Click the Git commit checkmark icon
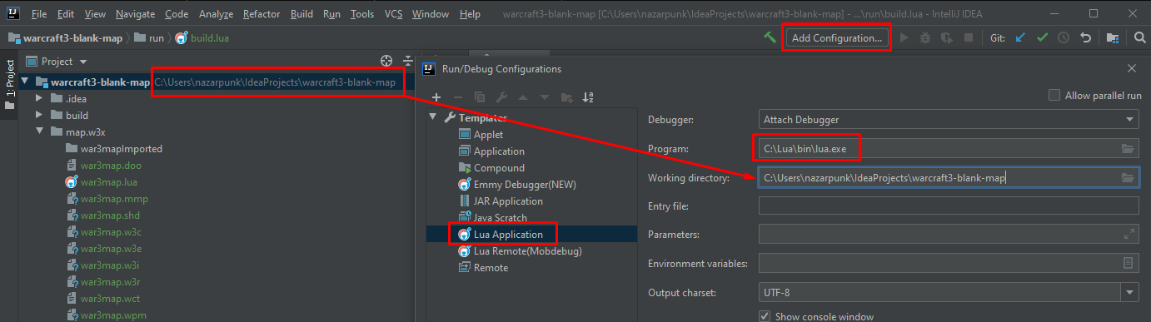Viewport: 1151px width, 322px height. pyautogui.click(x=1042, y=37)
